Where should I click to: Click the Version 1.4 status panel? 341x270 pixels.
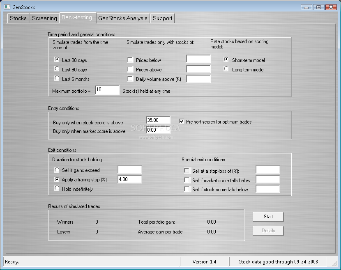pyautogui.click(x=204, y=262)
